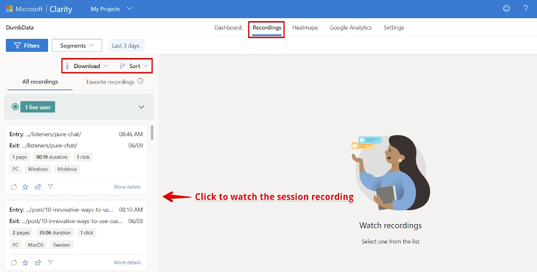537x272 pixels.
Task: Click the info icon beside Favorite recordings
Action: 140,81
